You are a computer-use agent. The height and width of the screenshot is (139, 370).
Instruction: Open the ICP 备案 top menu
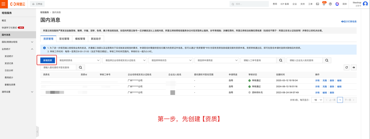(x=285, y=4)
